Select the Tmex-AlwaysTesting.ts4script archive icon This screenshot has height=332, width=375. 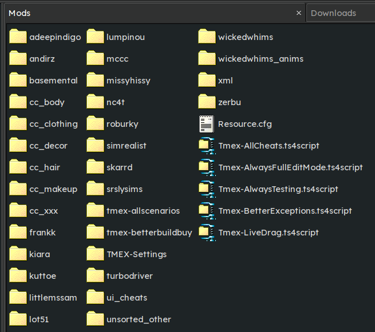pyautogui.click(x=207, y=189)
